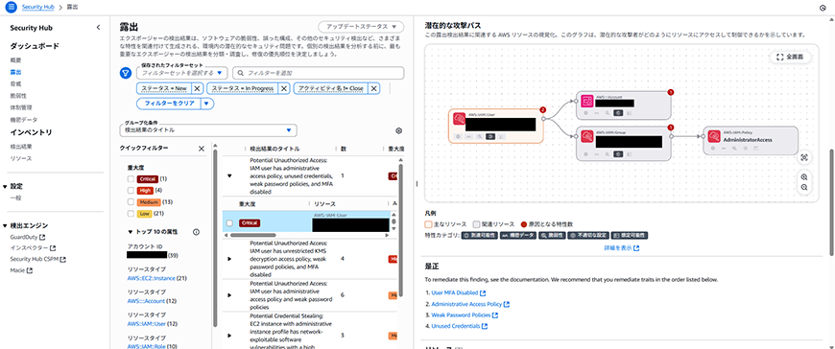The image size is (835, 349).
Task: Go to リソース in the sidebar
Action: (x=21, y=158)
